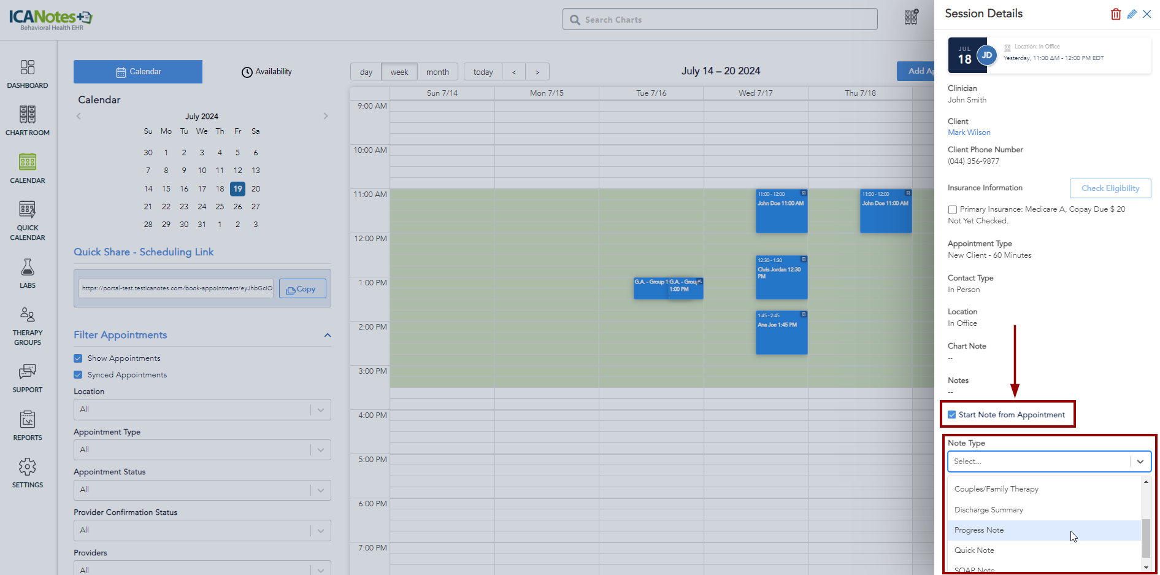
Task: Uncheck Start Note from Appointment
Action: 952,415
